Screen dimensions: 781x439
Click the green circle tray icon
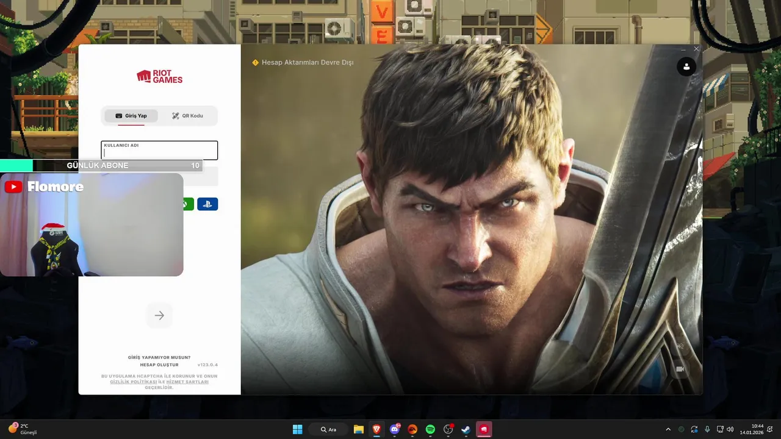[682, 429]
